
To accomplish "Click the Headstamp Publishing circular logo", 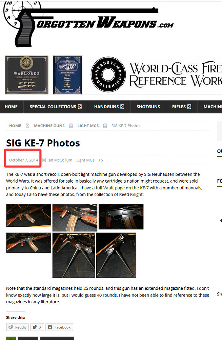I will pos(108,74).
